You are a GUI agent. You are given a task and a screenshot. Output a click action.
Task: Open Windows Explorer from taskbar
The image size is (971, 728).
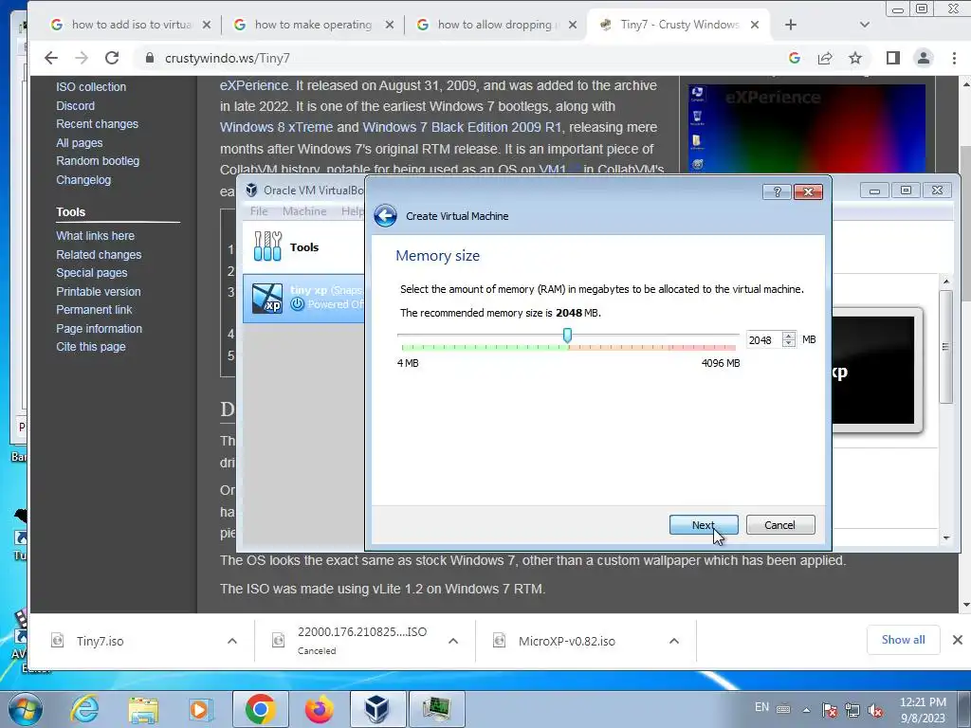pyautogui.click(x=144, y=709)
